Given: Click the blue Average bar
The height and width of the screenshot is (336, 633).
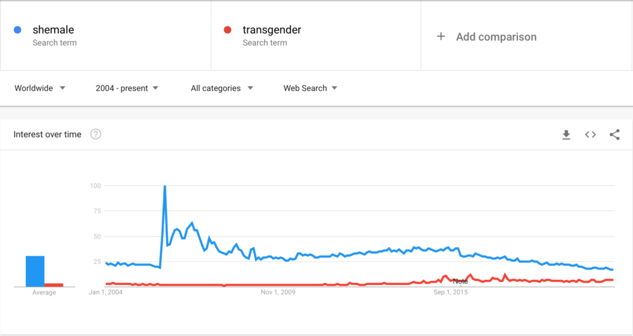Looking at the screenshot, I should click(x=35, y=271).
